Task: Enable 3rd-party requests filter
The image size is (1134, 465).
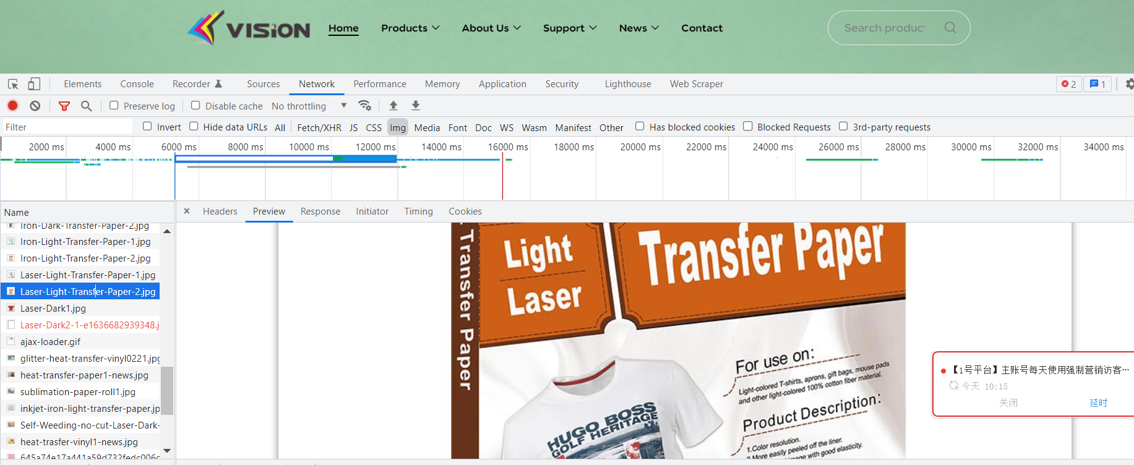Action: click(843, 126)
